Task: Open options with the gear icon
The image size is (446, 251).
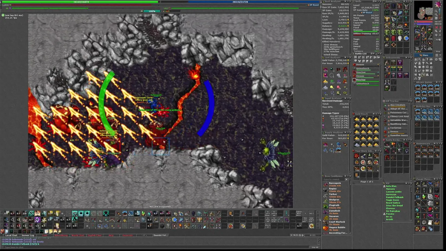Action: click(x=436, y=59)
